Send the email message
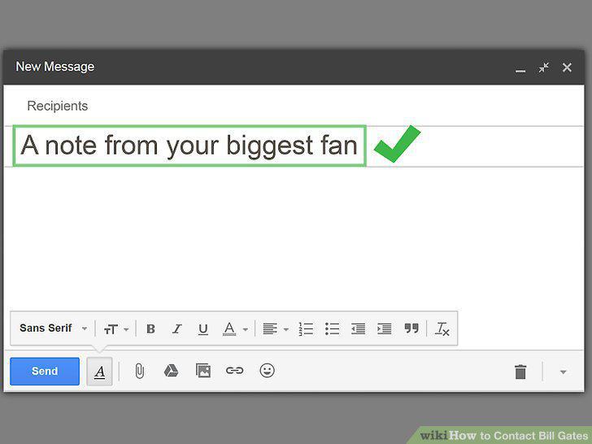The height and width of the screenshot is (444, 592). pos(45,371)
